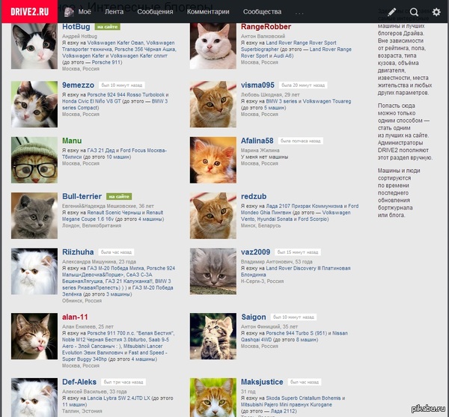
Task: Click the small user avatar in navbar
Action: 69,12
